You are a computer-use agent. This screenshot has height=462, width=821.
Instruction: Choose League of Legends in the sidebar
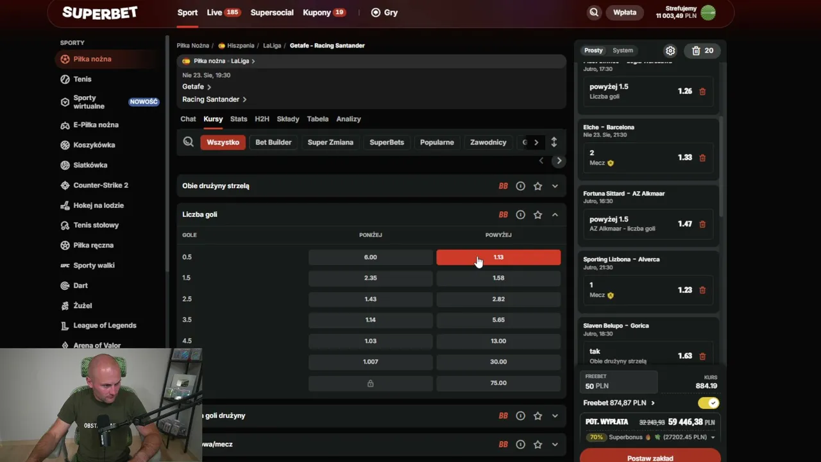click(x=105, y=325)
